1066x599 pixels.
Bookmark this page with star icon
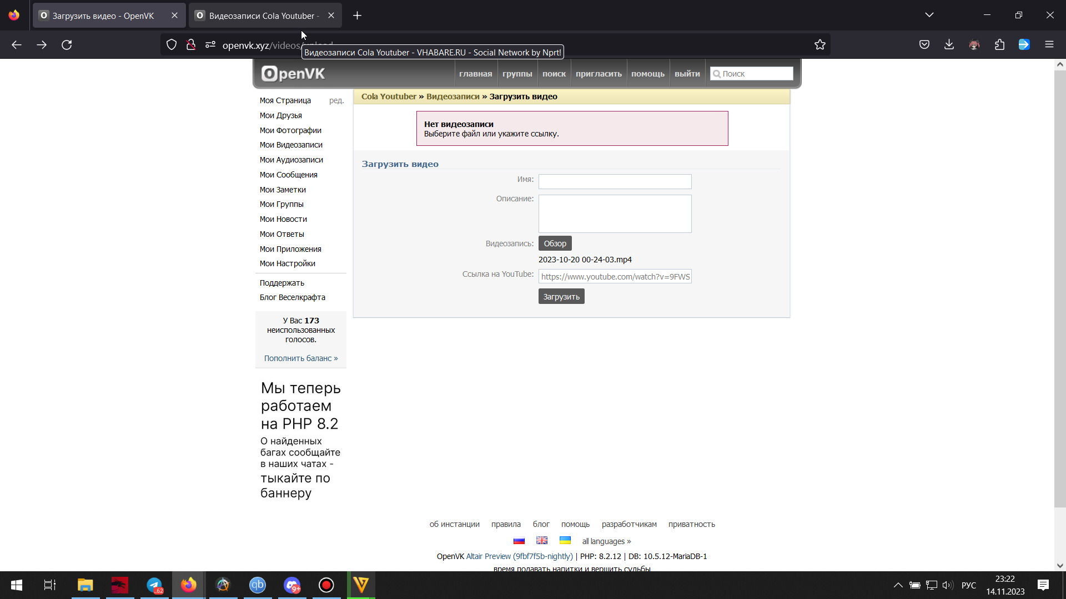819,45
